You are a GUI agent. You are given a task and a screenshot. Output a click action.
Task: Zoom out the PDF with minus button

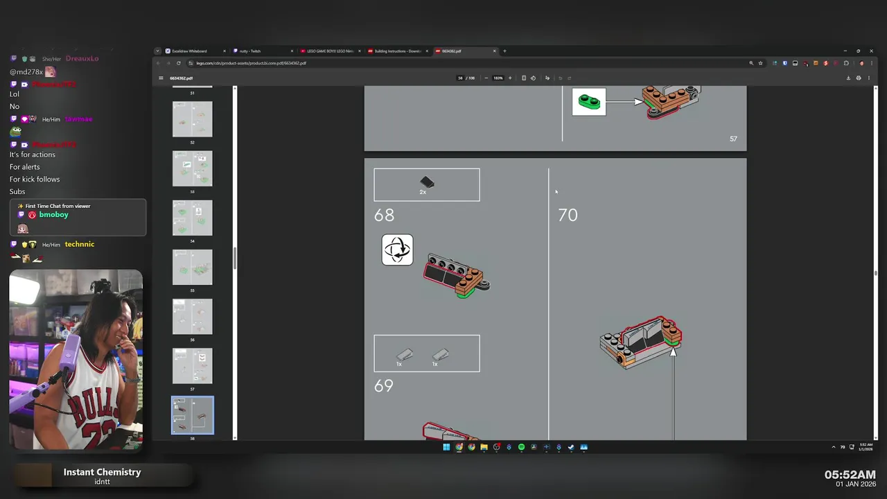(486, 78)
